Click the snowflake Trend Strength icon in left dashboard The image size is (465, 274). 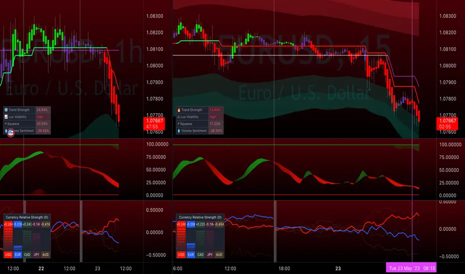point(6,110)
